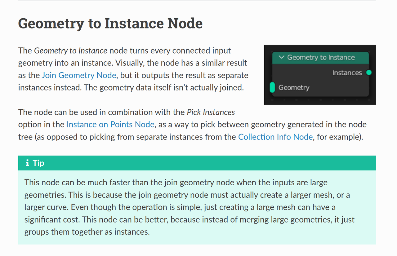397x256 pixels.
Task: Click the "Tip" title label
Action: [x=38, y=163]
